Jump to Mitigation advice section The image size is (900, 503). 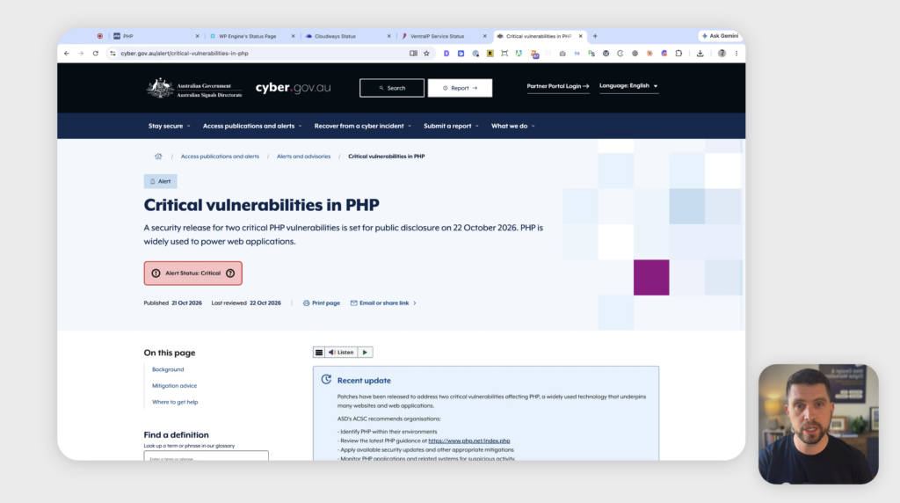(x=175, y=386)
